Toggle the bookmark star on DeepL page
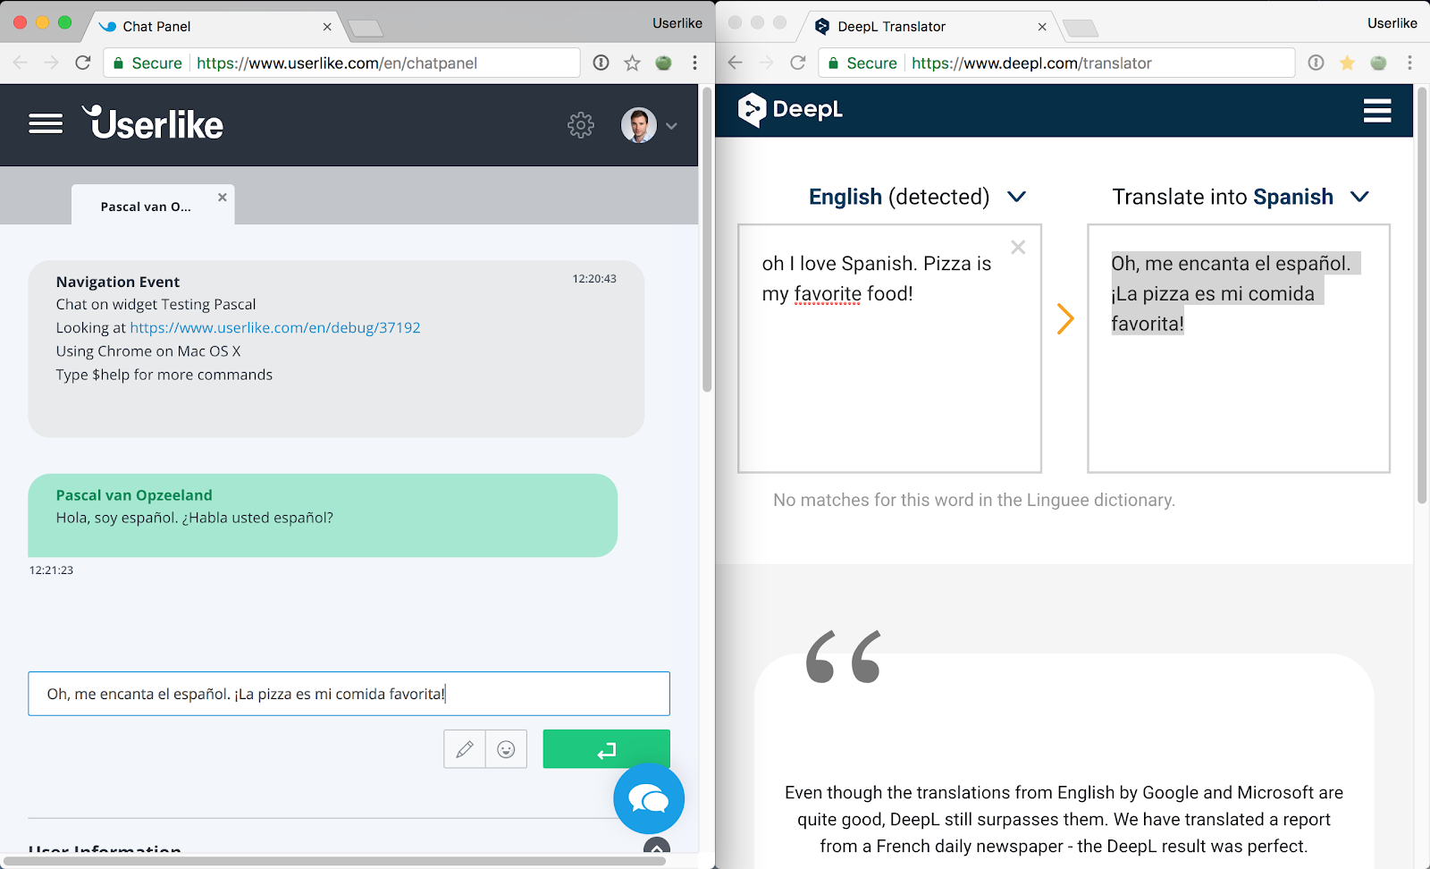The image size is (1430, 869). point(1347,63)
